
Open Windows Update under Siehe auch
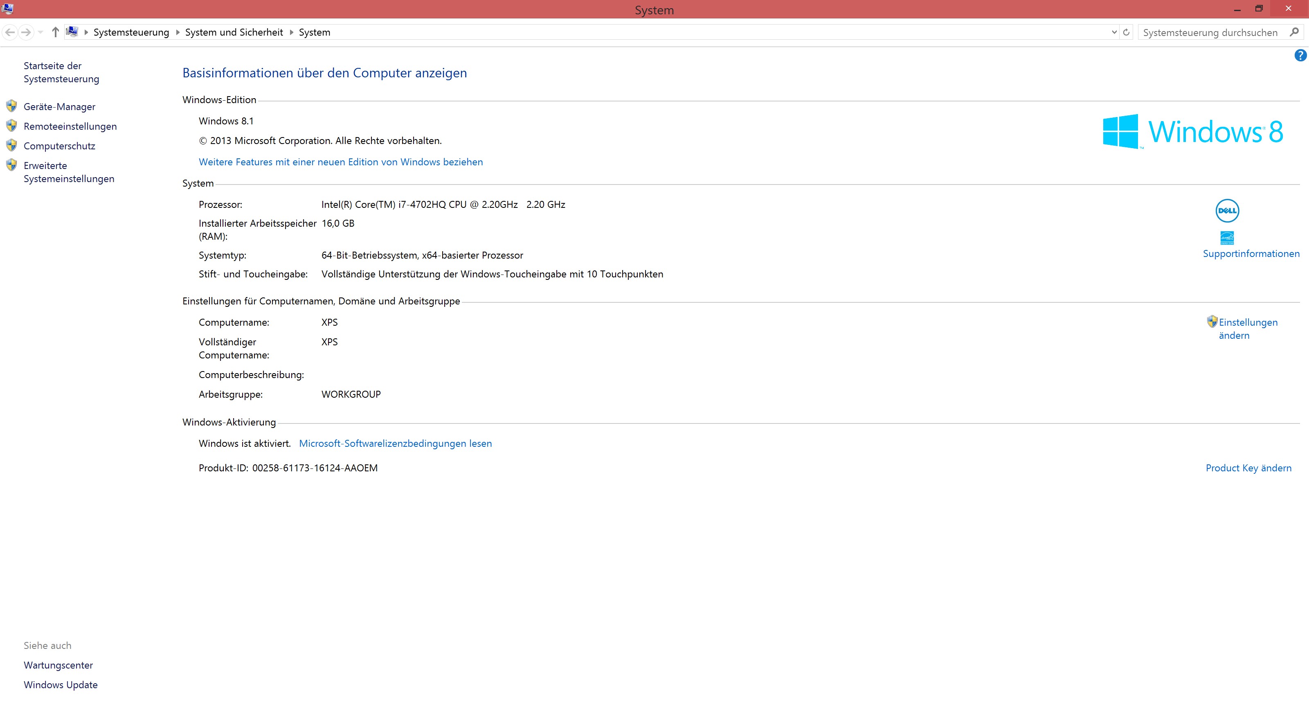61,684
